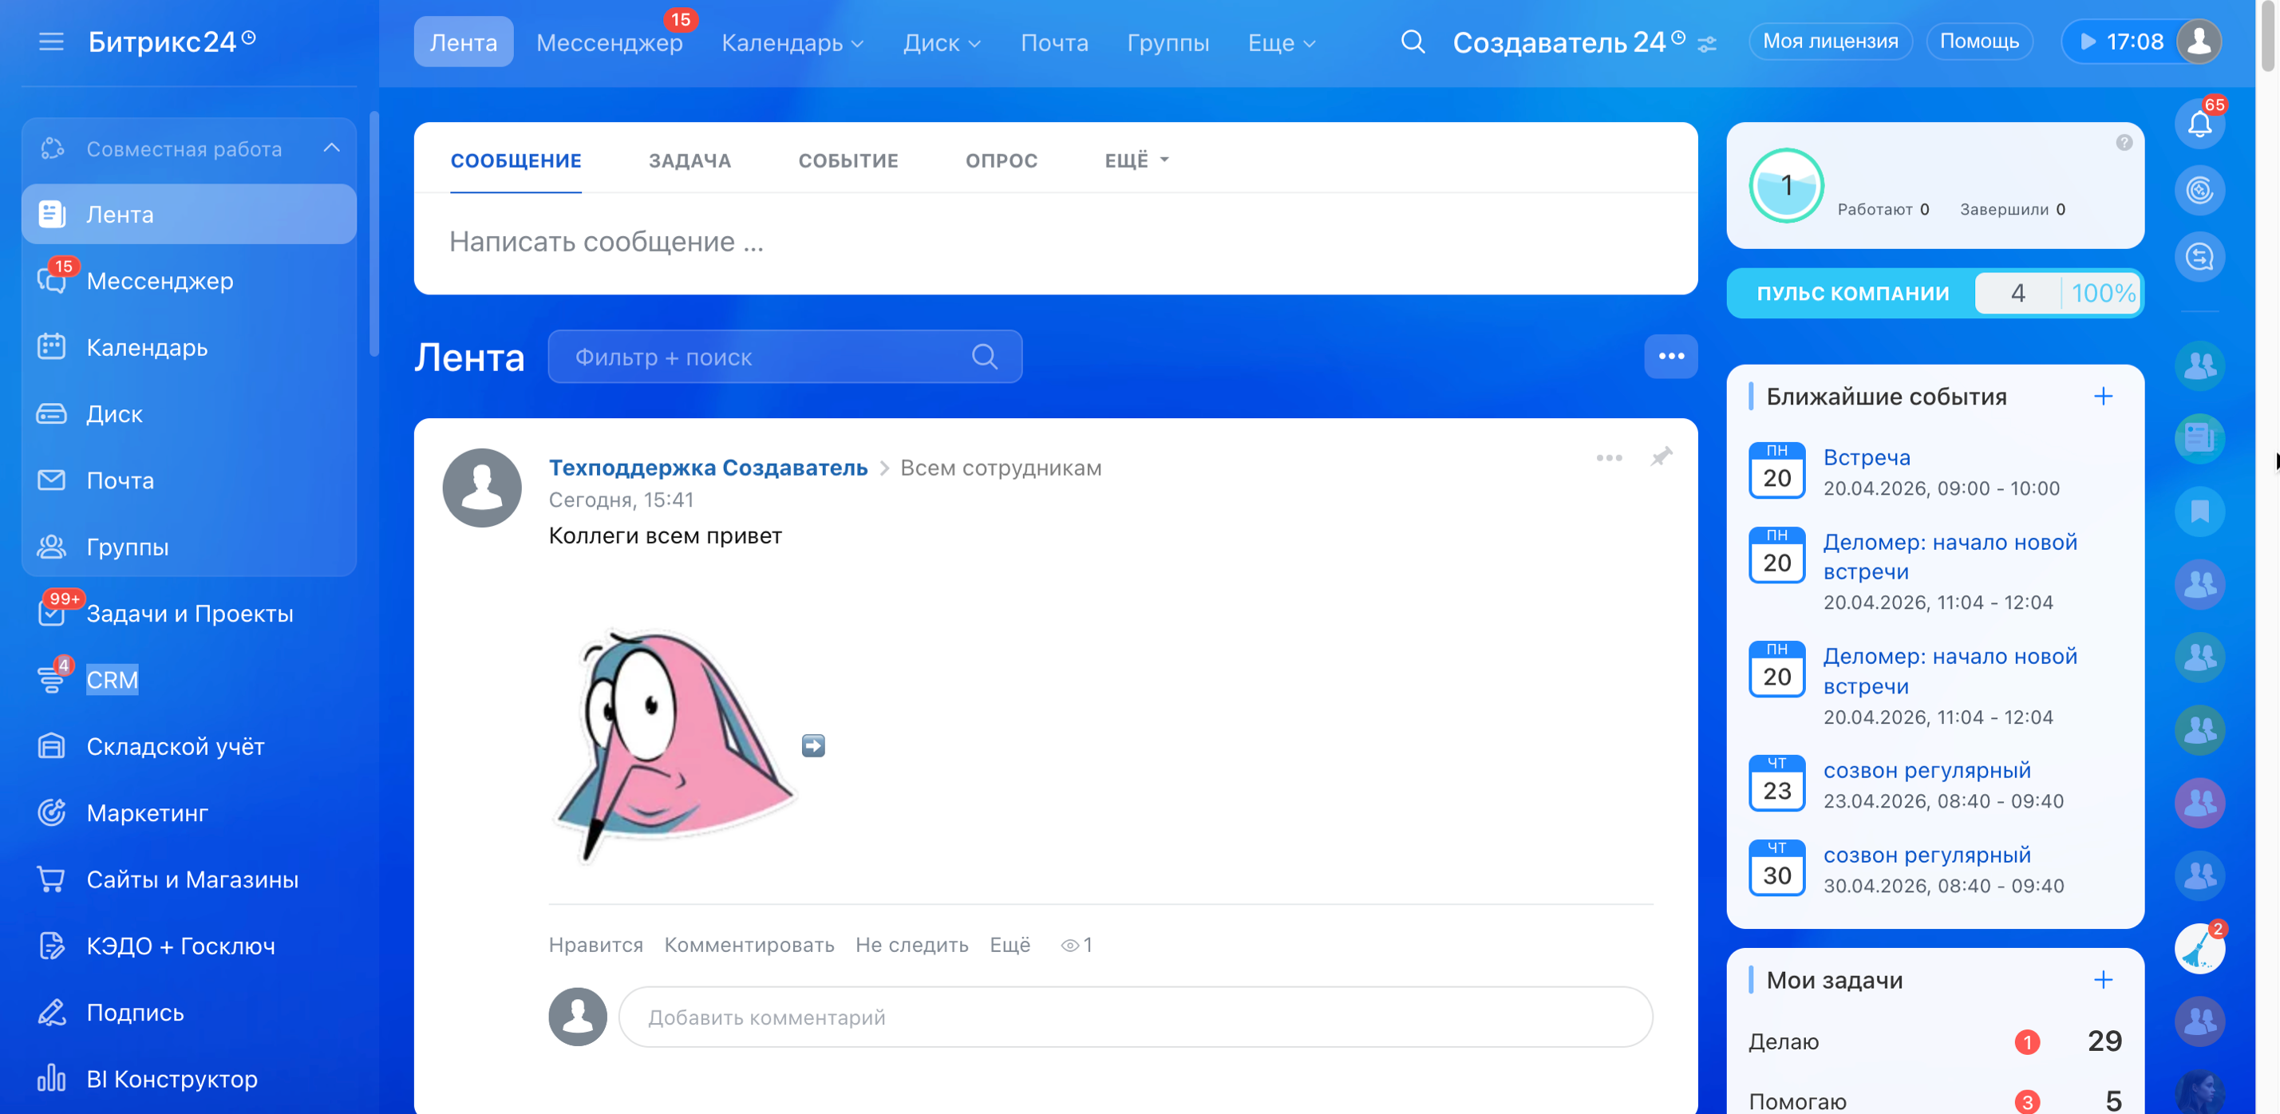
Task: Click the help question mark icon
Action: click(x=2124, y=143)
